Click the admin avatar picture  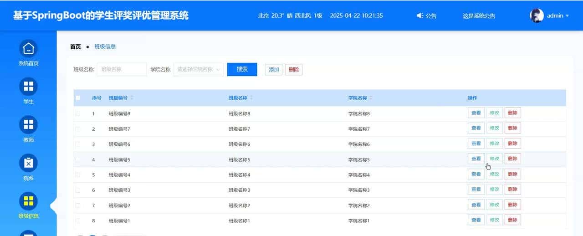[x=537, y=15]
